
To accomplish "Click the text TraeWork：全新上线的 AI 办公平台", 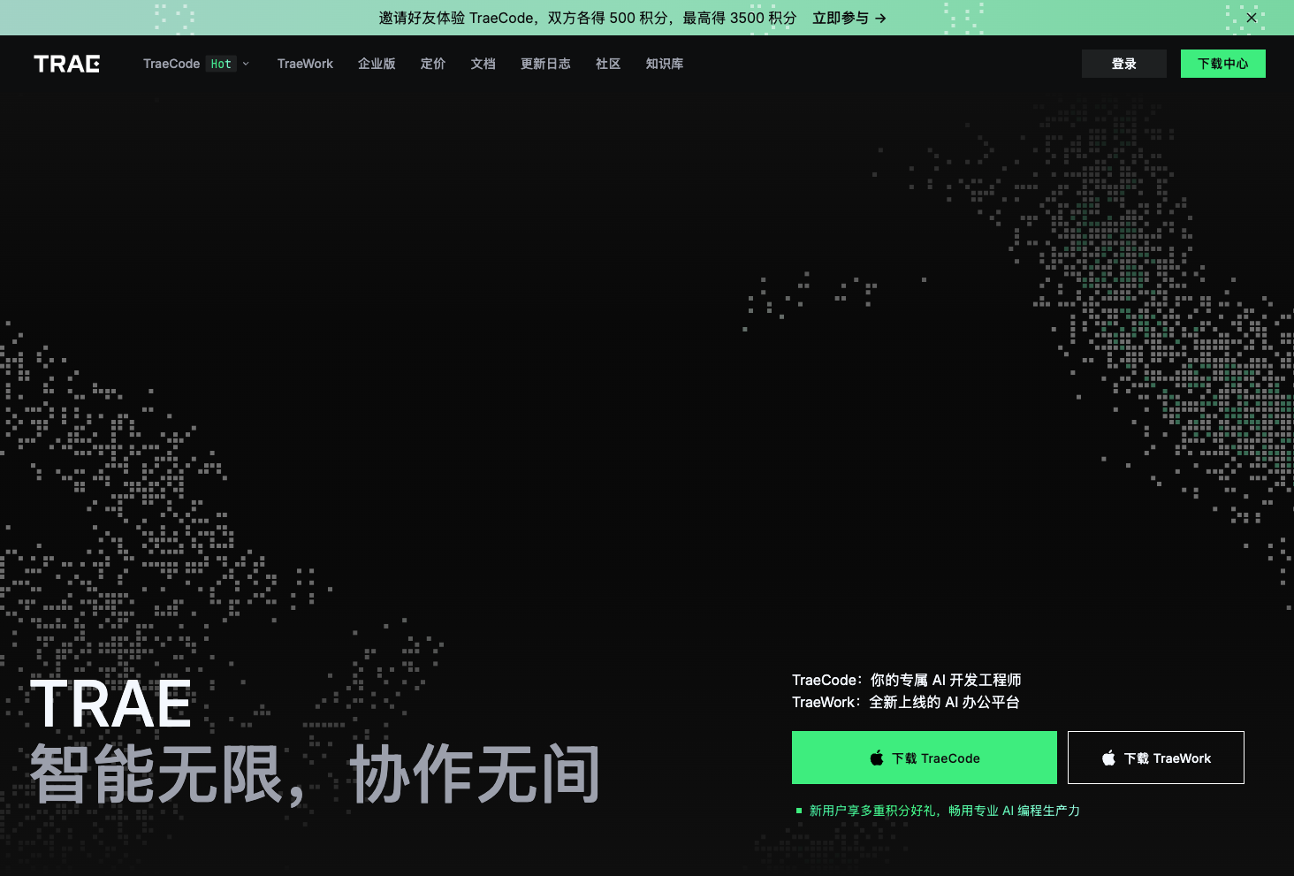I will (906, 702).
